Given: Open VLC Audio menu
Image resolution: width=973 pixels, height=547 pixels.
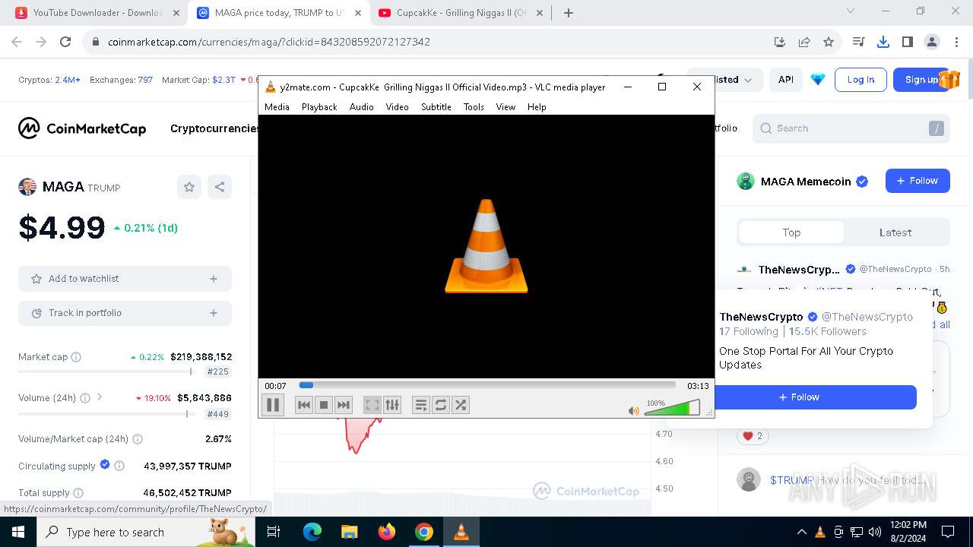Looking at the screenshot, I should pos(362,107).
